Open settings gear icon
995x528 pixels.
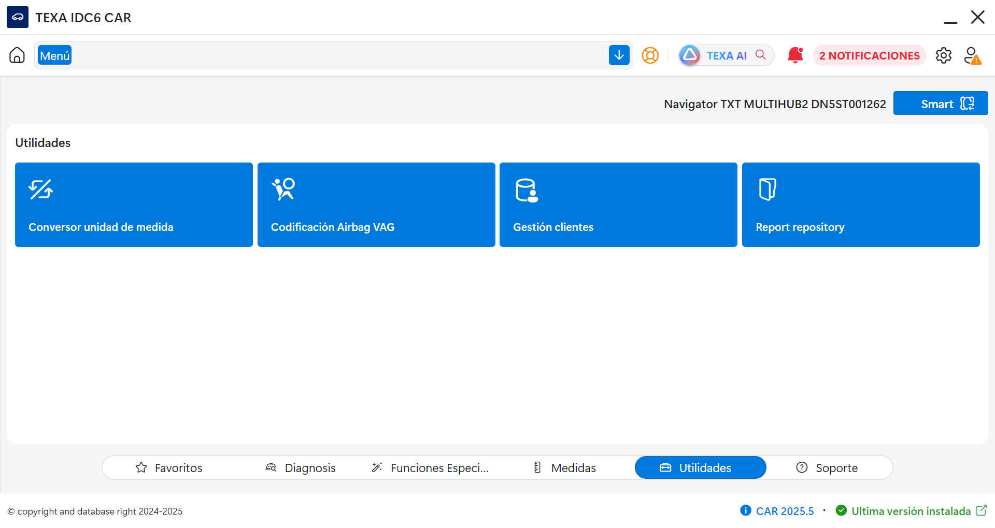pos(943,55)
